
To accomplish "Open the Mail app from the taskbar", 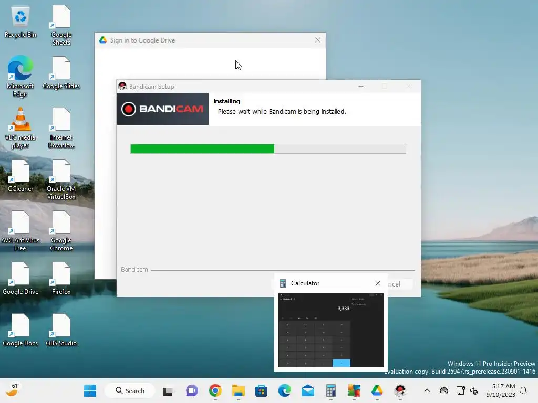I will pos(308,390).
